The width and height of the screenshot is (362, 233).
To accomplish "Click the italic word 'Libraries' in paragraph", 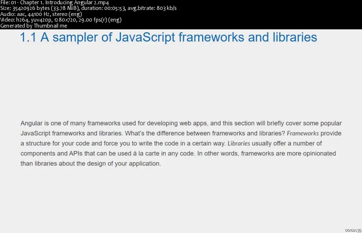I will tap(239, 144).
